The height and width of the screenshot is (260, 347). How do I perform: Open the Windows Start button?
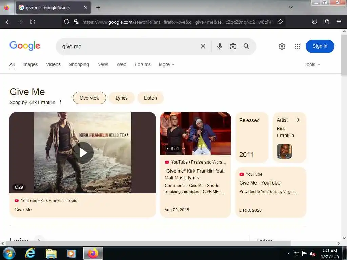coord(9,253)
